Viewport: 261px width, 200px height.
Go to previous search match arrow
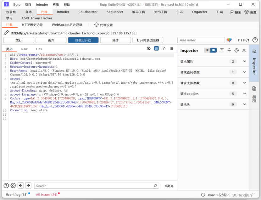[x=21, y=185]
